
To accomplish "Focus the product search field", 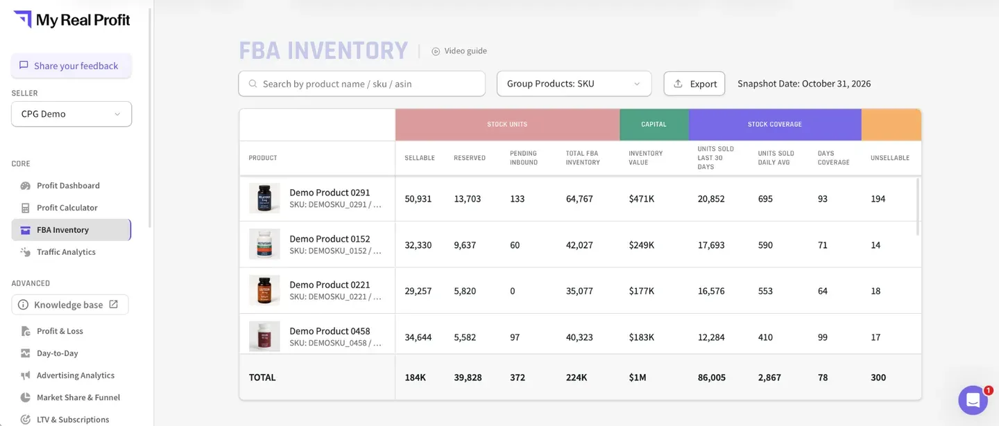I will coord(362,84).
